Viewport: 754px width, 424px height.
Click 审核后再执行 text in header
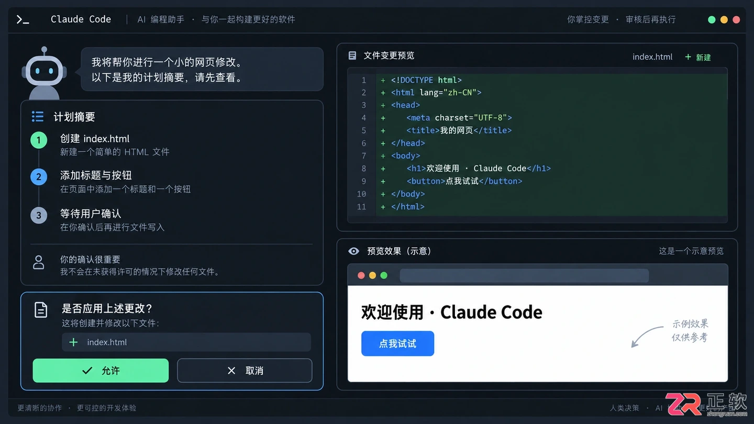coord(651,19)
